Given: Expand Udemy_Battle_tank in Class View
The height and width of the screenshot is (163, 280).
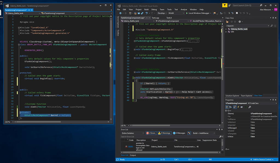Looking at the screenshot, I should [x=226, y=29].
